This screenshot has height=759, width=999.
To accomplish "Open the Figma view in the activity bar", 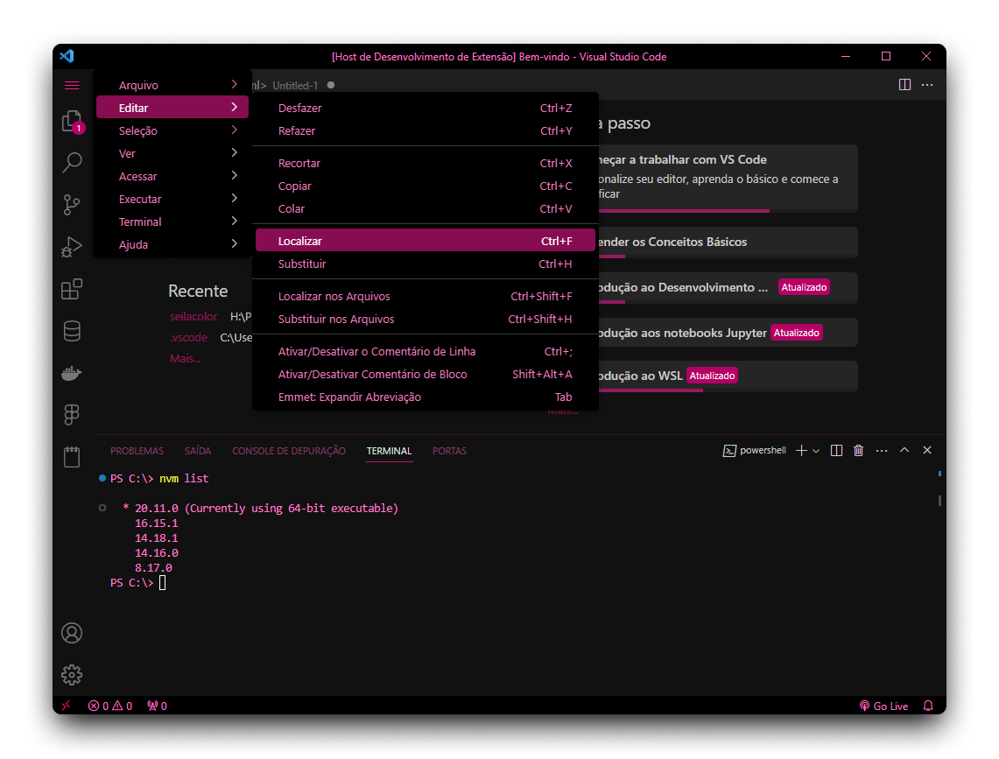I will click(x=72, y=415).
